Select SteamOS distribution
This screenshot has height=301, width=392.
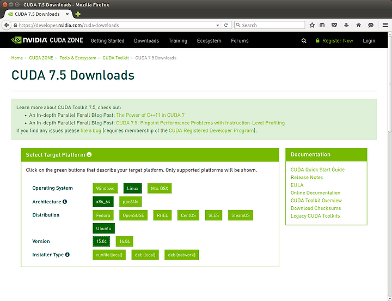[241, 215]
